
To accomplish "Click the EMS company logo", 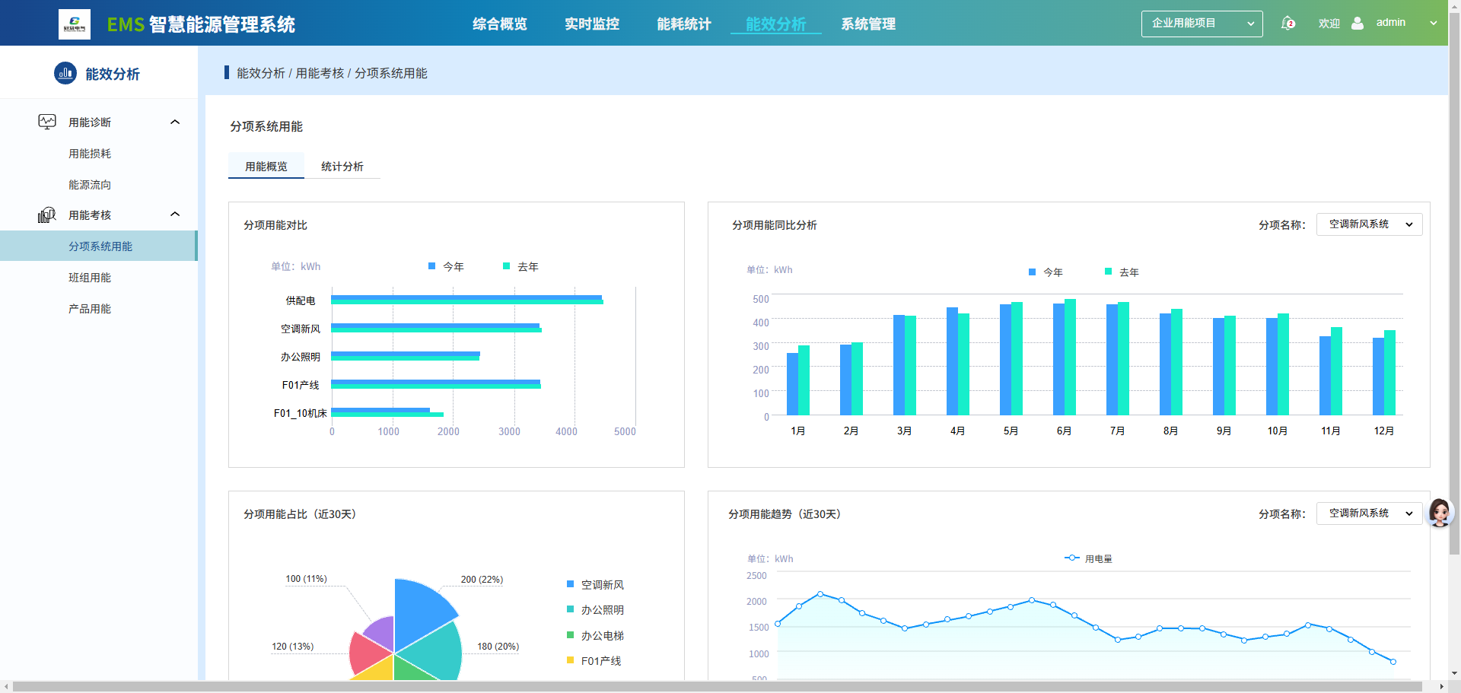I will (x=75, y=24).
